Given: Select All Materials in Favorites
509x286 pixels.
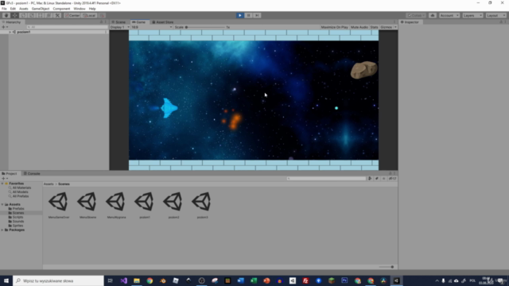Looking at the screenshot, I should click(x=21, y=187).
